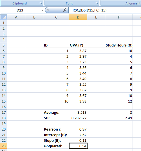Click the Slope (B): label cell
The height and width of the screenshot is (151, 141).
pyautogui.click(x=56, y=140)
